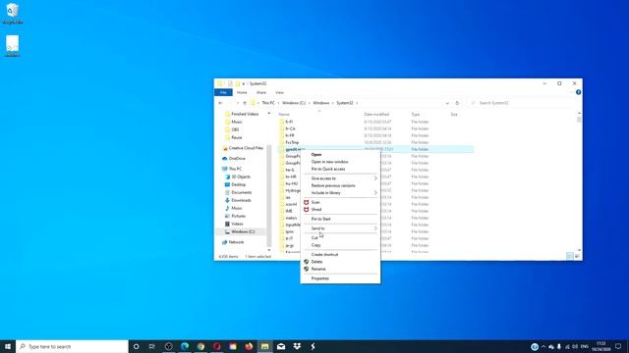Open Task View on the taskbar
Viewport: 629px width, 353px height.
point(152,346)
